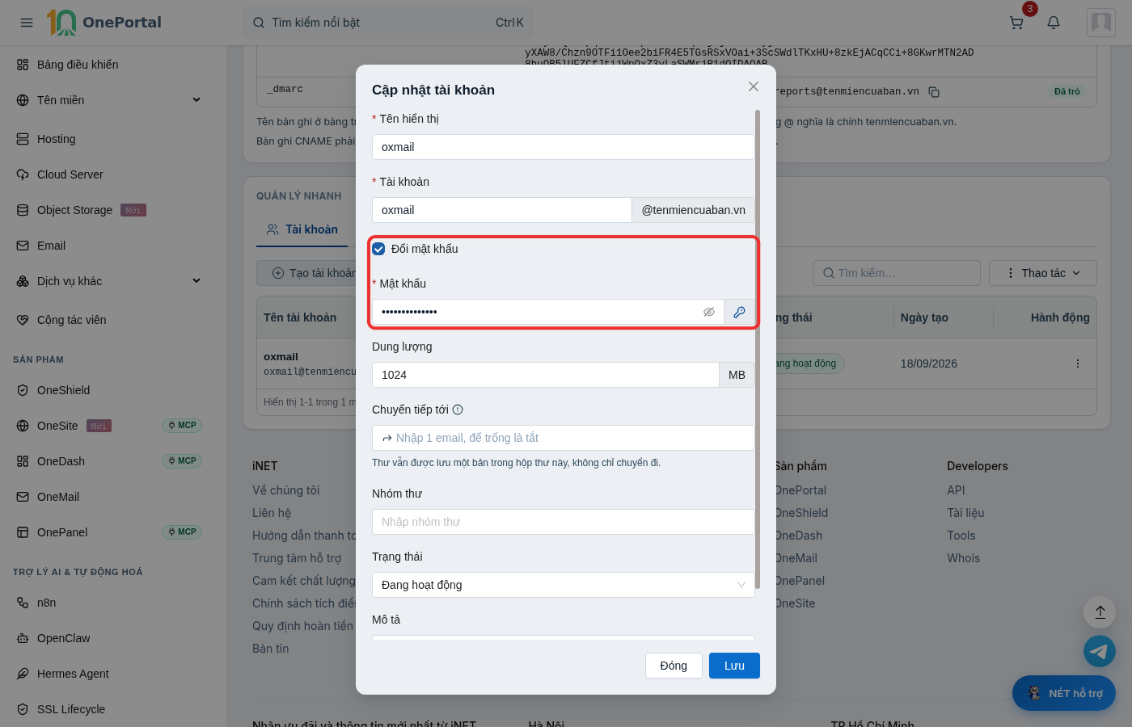Click the Nhóm thư input

[563, 522]
